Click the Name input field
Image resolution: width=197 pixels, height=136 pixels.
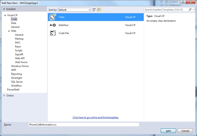pyautogui.click(x=84, y=125)
